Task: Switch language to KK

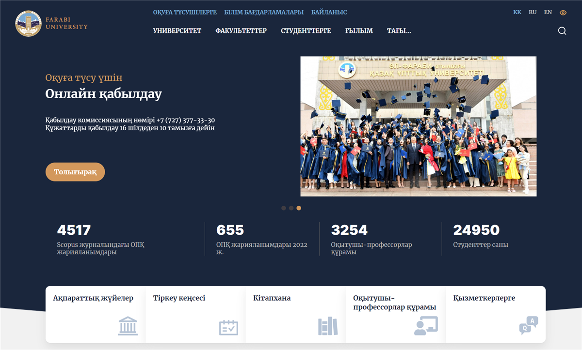Action: tap(517, 12)
